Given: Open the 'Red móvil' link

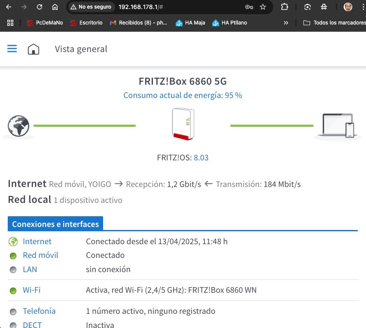Looking at the screenshot, I should 41,255.
